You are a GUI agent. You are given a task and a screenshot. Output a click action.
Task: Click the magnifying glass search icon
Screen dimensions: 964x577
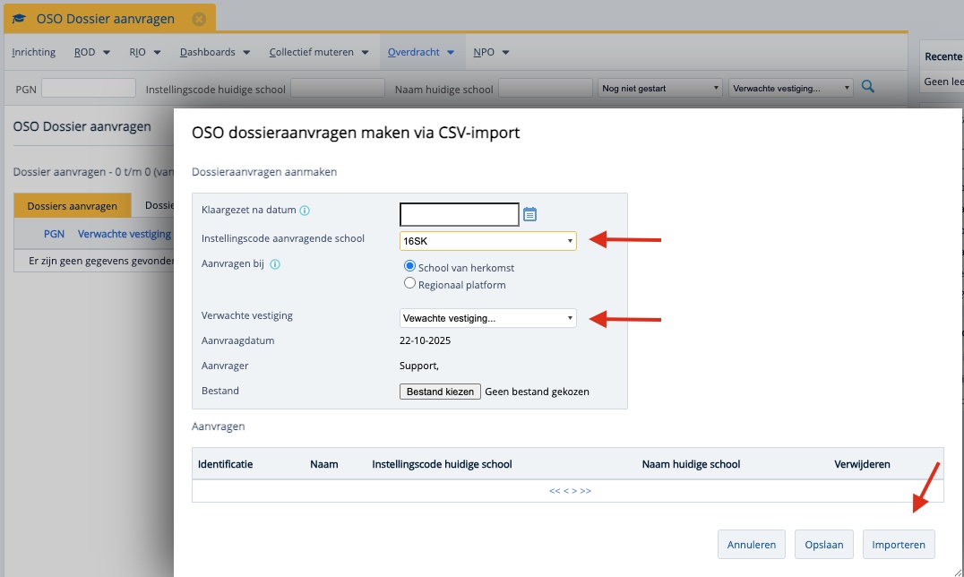click(x=867, y=87)
